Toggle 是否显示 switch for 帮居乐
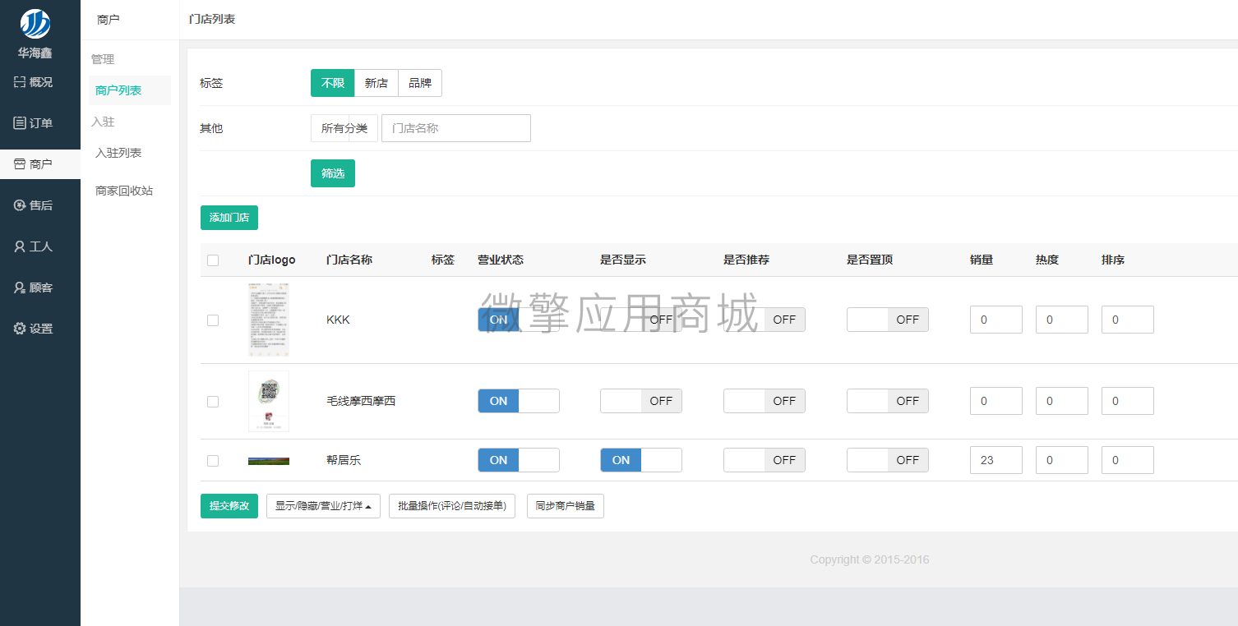This screenshot has width=1238, height=626. pyautogui.click(x=641, y=460)
